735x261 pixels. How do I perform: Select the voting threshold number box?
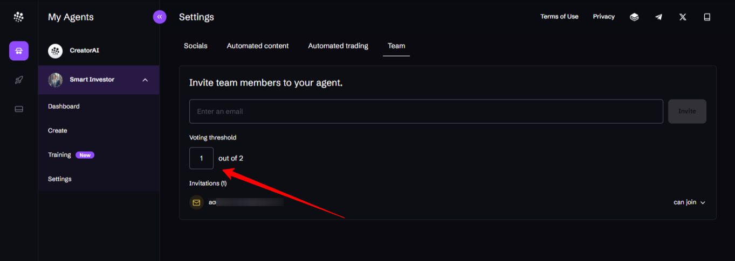click(x=201, y=158)
